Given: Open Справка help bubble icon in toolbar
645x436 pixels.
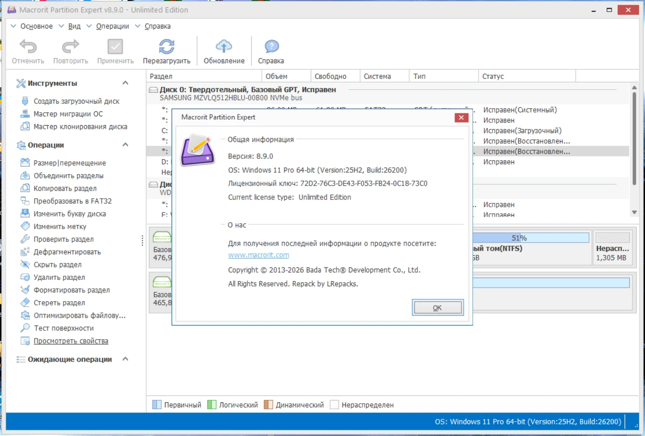Looking at the screenshot, I should 271,47.
